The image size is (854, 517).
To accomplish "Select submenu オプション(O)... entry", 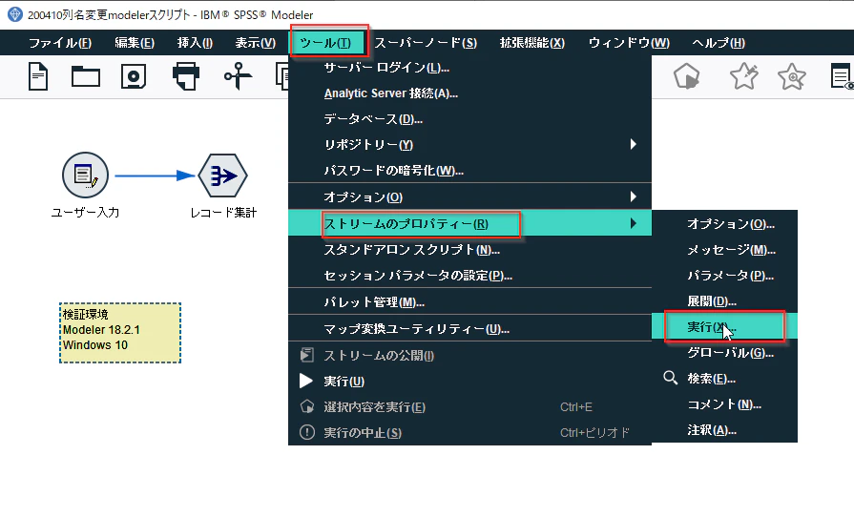I will pos(724,223).
